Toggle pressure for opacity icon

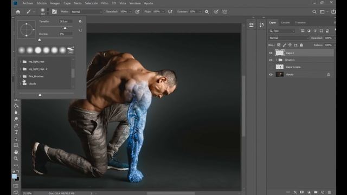[137, 12]
